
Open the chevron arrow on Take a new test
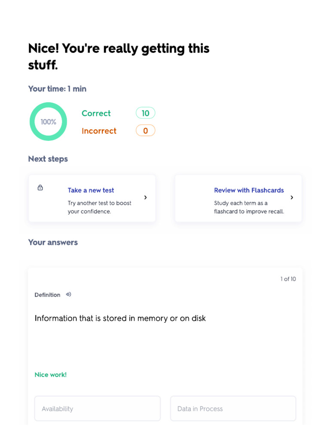click(x=146, y=198)
